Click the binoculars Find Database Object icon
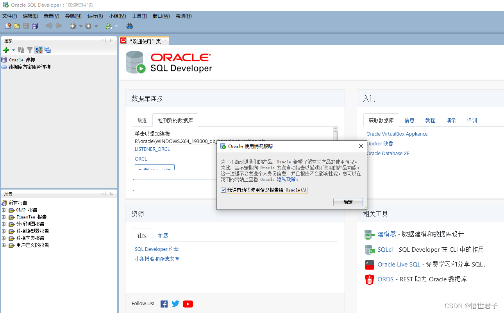The image size is (504, 313). coord(130,26)
